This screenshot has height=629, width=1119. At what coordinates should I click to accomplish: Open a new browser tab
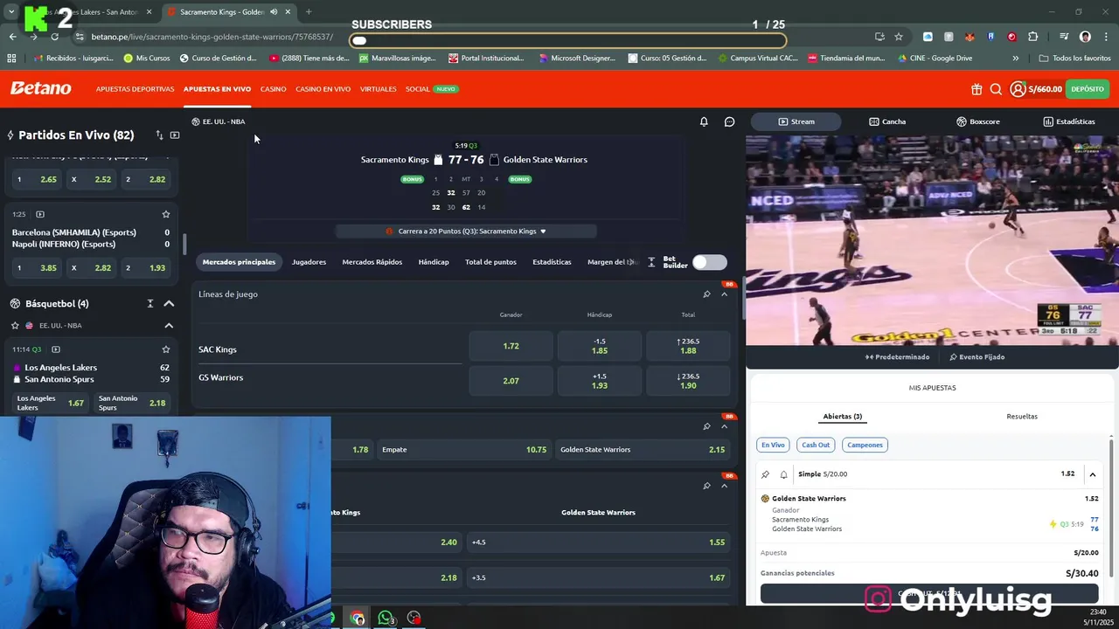(x=309, y=12)
